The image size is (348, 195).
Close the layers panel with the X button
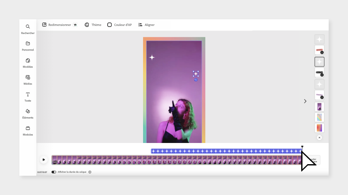(319, 138)
